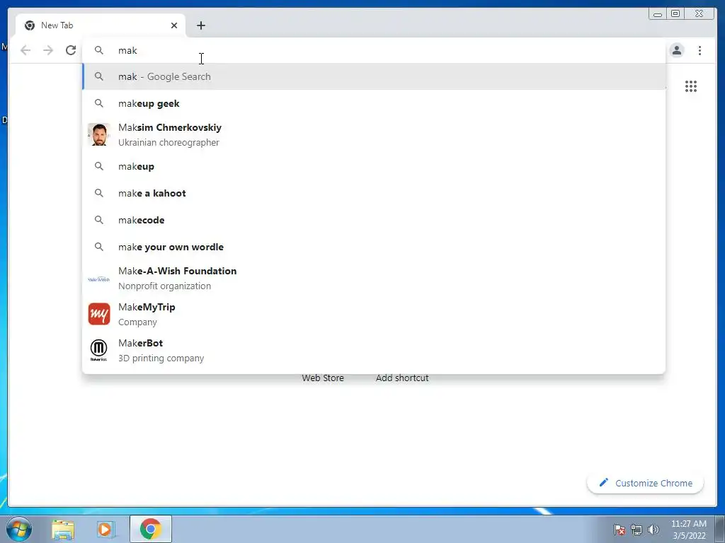Select the MakeMyTrip suggestion
Viewport: 725px width, 543px height.
[x=374, y=314]
